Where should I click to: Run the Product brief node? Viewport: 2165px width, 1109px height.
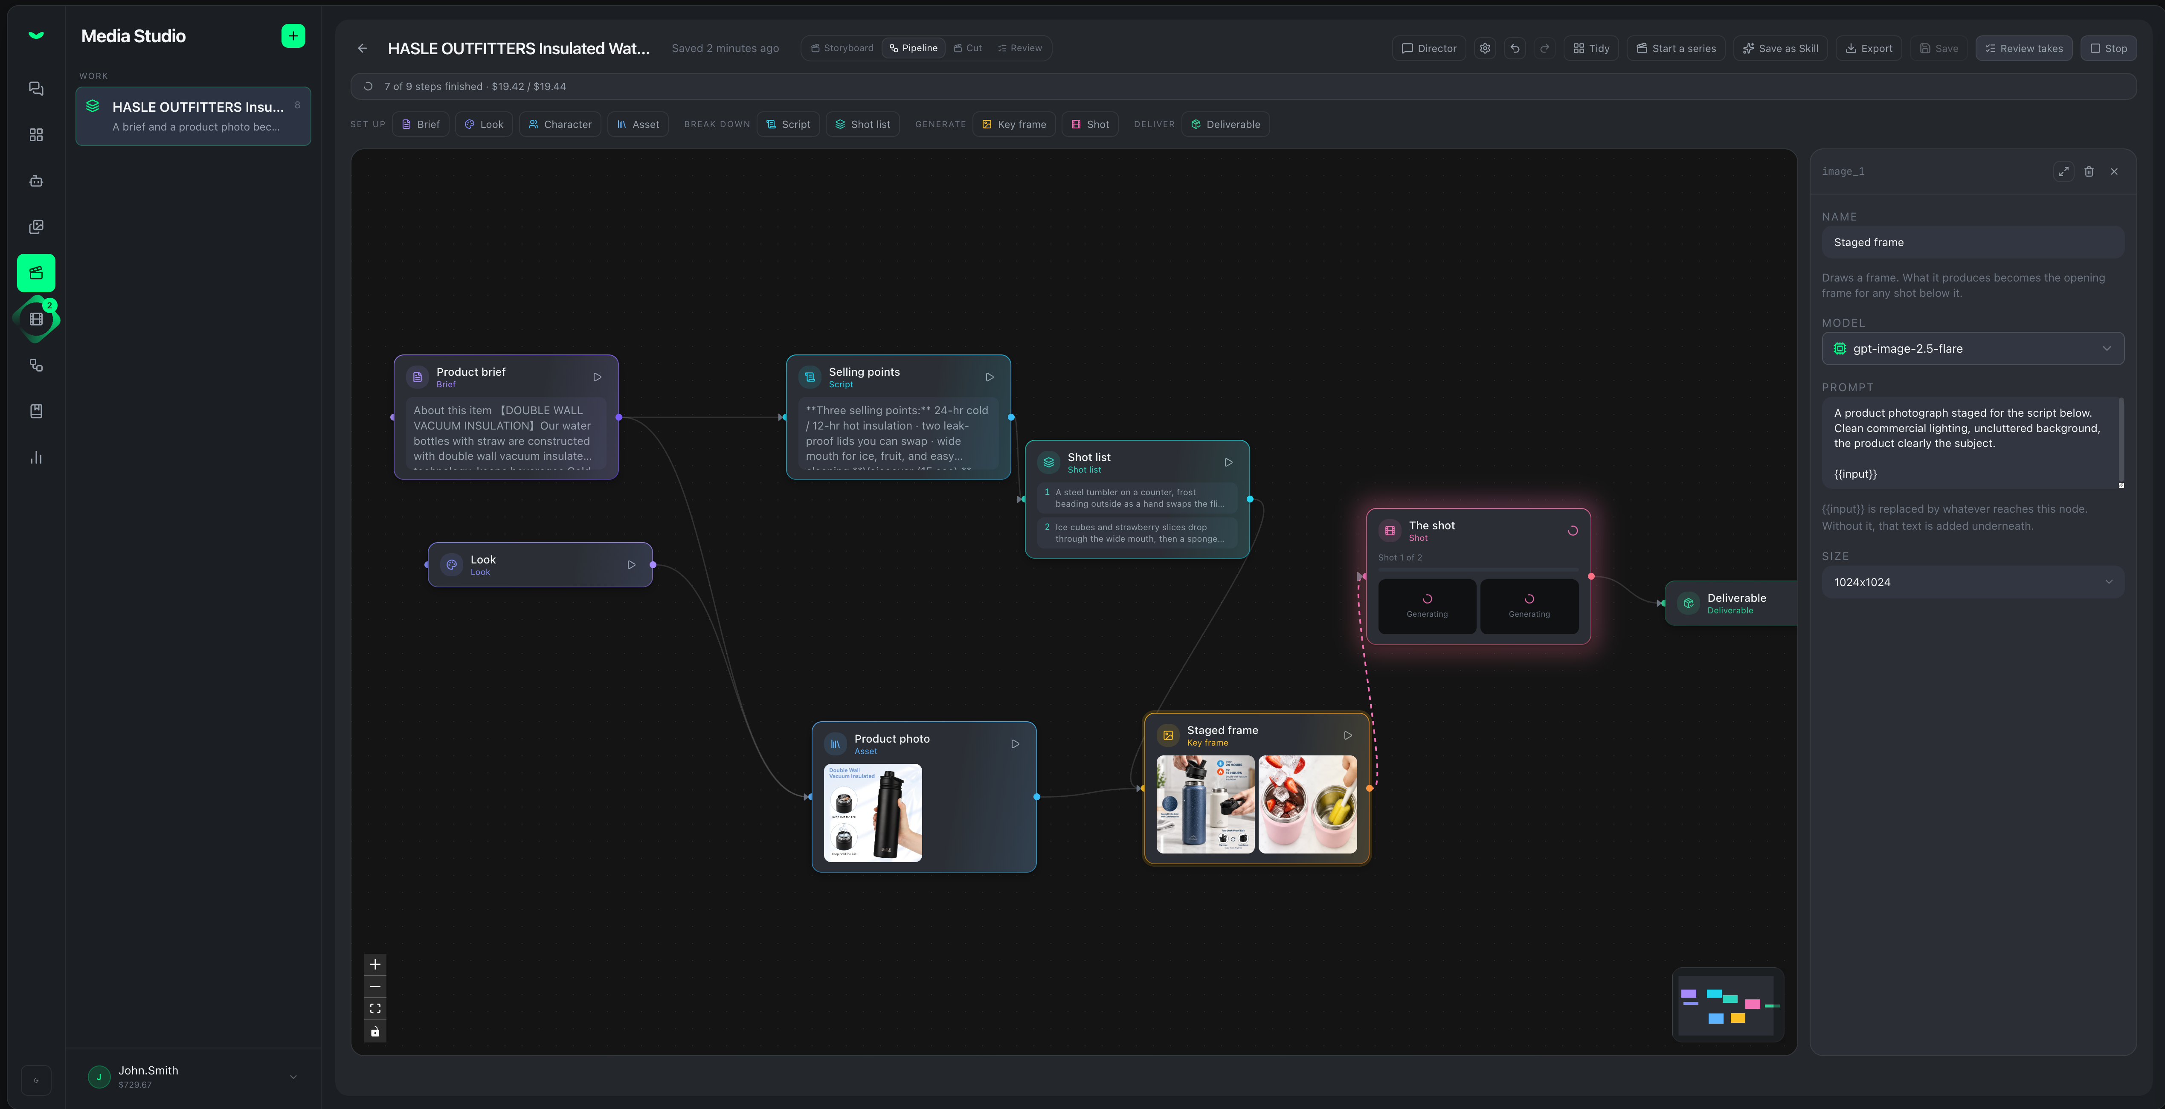(597, 377)
